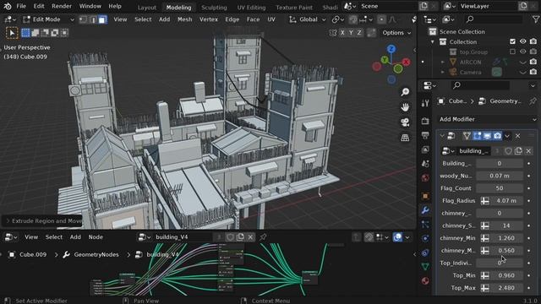
Task: Switch to the Layout workspace tab
Action: (146, 8)
